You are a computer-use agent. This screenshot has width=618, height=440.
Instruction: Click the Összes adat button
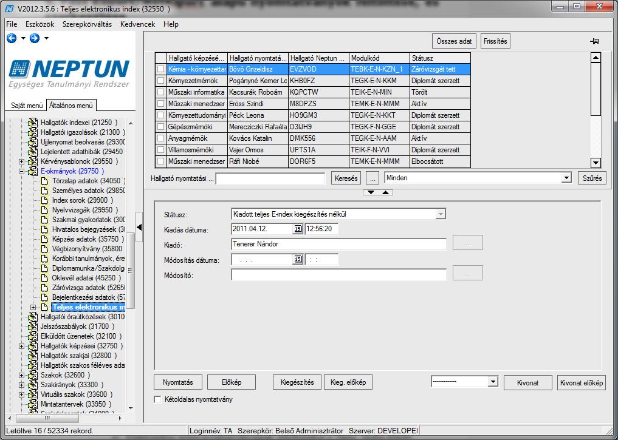coord(454,41)
